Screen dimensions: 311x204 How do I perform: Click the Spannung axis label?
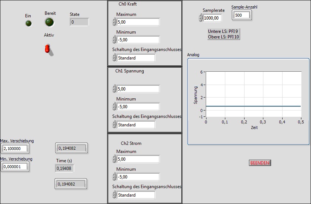195,95
